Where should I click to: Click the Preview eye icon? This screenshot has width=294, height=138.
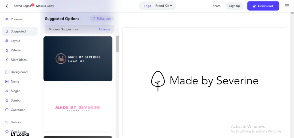pos(7,19)
